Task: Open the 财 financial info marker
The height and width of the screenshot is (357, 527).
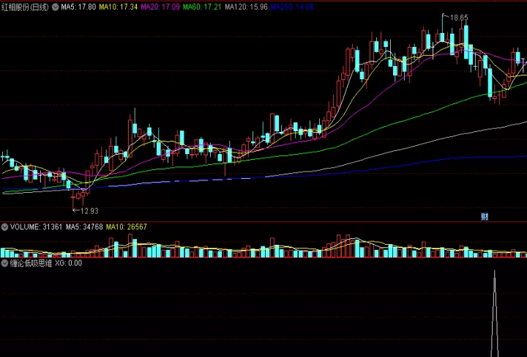Action: pyautogui.click(x=485, y=217)
